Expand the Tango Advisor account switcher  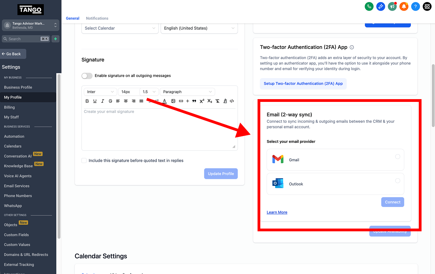coord(31,25)
